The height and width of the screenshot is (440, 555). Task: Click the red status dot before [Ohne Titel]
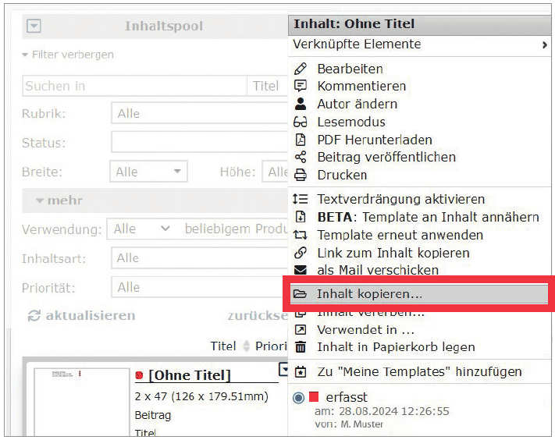(x=140, y=375)
